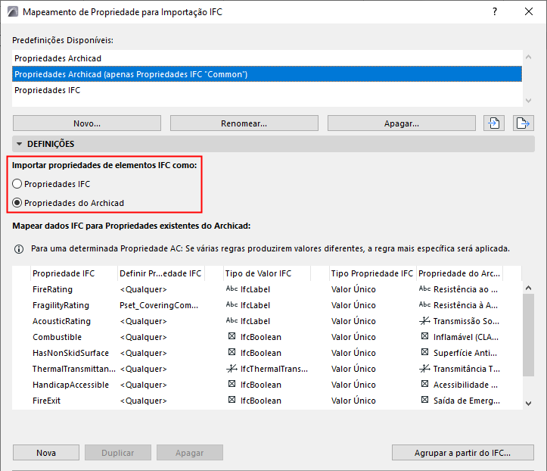Screen dimensions: 547x471
Task: Click the Apagar rule button below the table
Action: pyautogui.click(x=190, y=453)
